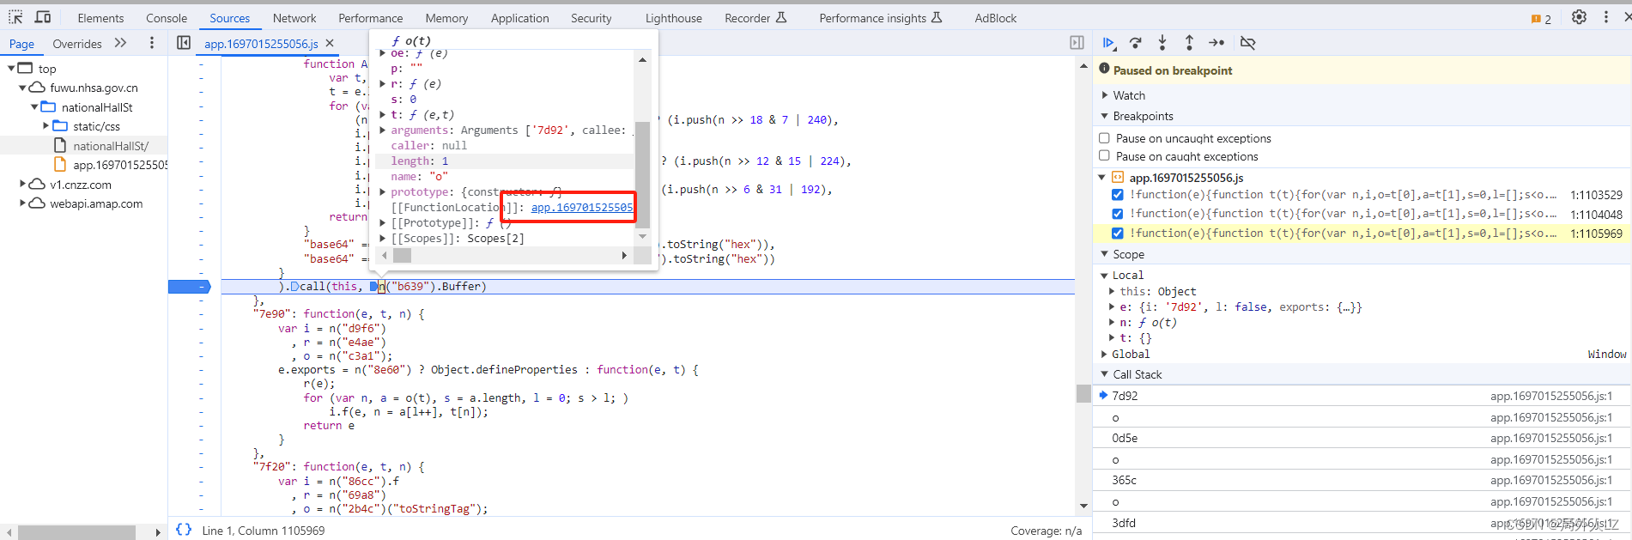The height and width of the screenshot is (540, 1632).
Task: Open the Security tab
Action: point(592,18)
